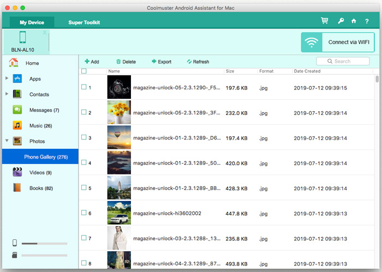
Task: Collapse the Photos tree node
Action: tap(7, 141)
